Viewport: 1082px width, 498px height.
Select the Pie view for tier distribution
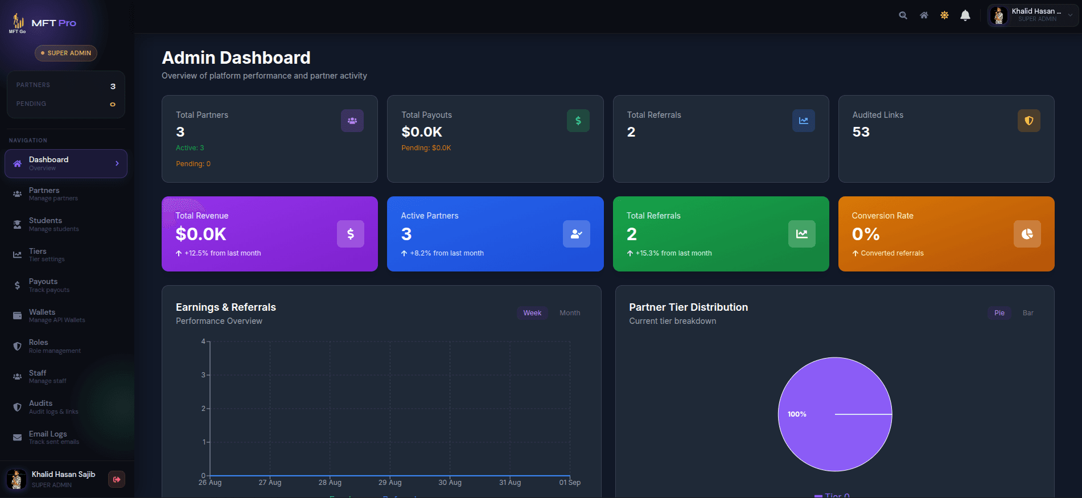(999, 313)
